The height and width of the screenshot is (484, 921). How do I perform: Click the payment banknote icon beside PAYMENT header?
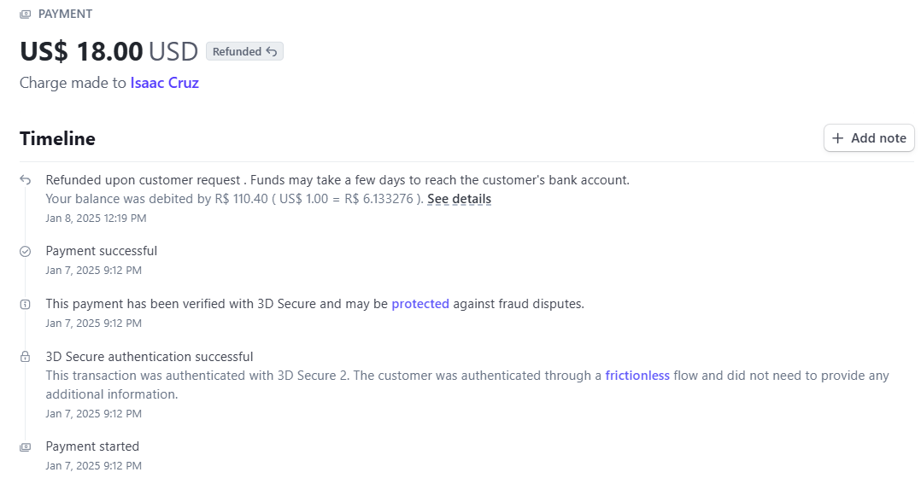click(x=26, y=14)
